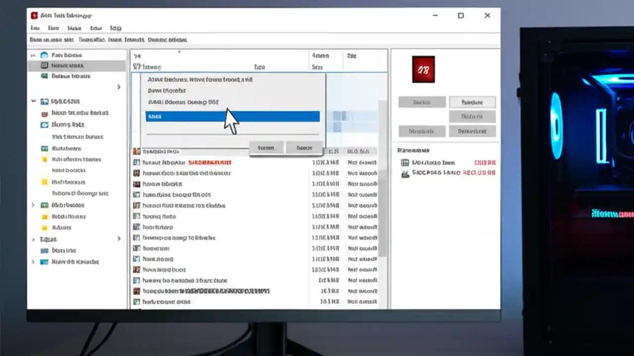Image resolution: width=634 pixels, height=356 pixels.
Task: Open the red application logo icon
Action: [x=423, y=69]
